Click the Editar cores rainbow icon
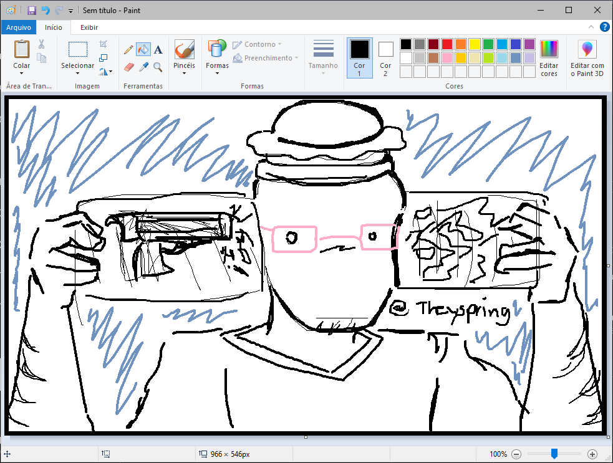 (549, 49)
